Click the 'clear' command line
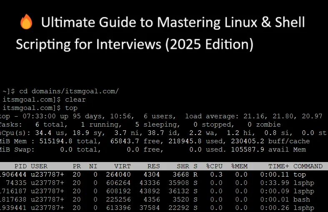The width and height of the screenshot is (328, 212). click(x=75, y=100)
